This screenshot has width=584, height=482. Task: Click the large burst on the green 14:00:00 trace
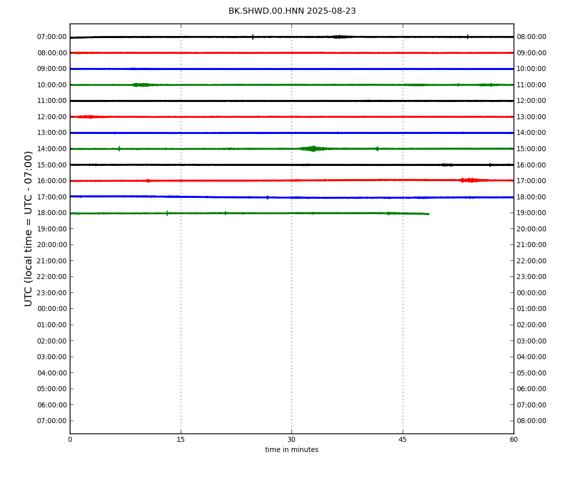click(x=314, y=149)
